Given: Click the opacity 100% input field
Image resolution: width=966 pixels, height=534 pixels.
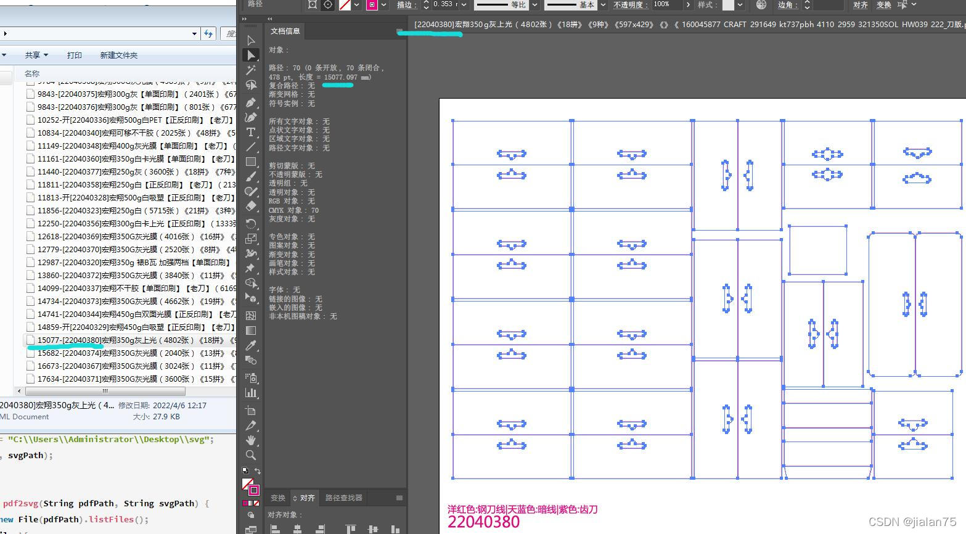Looking at the screenshot, I should coord(666,4).
